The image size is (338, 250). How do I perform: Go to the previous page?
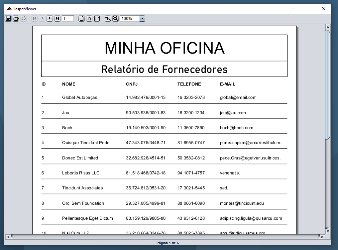[x=42, y=19]
